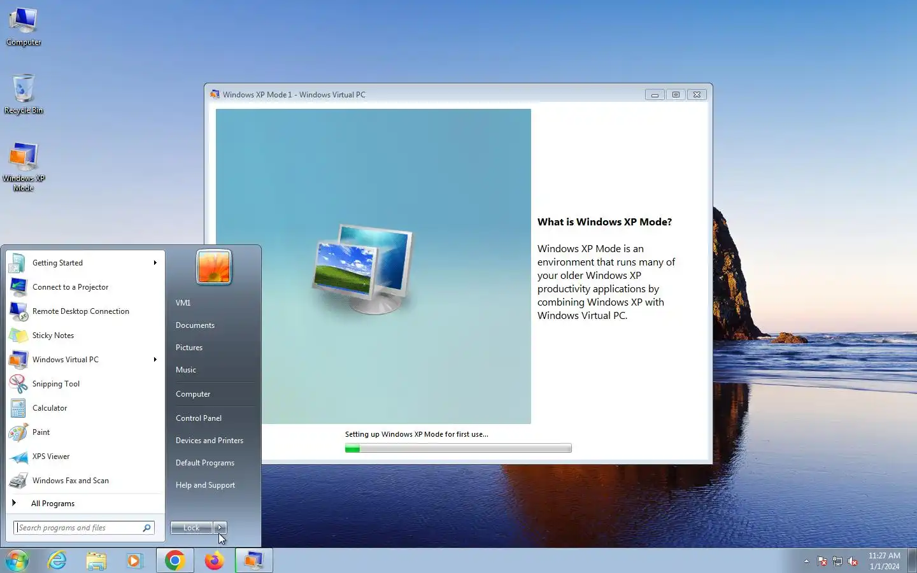Open the Getting Started icon in Start menu

click(x=18, y=263)
